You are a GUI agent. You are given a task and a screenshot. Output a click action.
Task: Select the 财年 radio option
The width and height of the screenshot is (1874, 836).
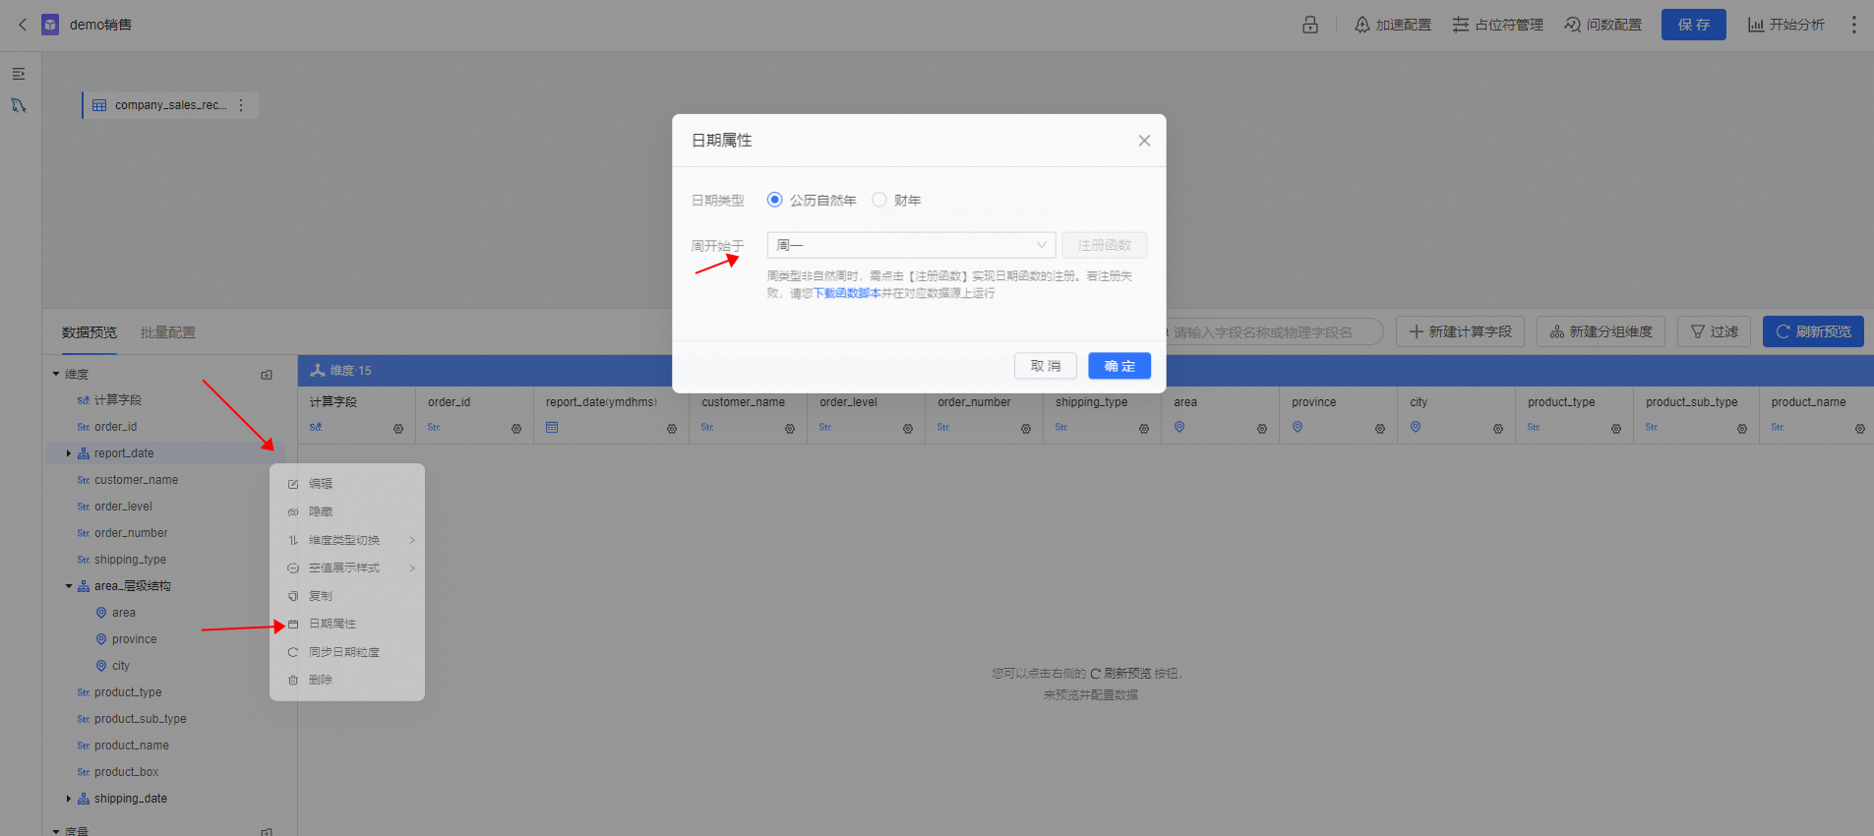point(879,200)
